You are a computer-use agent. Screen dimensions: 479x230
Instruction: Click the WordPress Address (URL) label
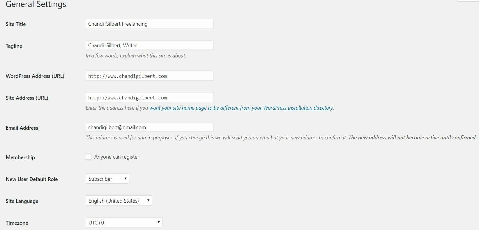[35, 76]
